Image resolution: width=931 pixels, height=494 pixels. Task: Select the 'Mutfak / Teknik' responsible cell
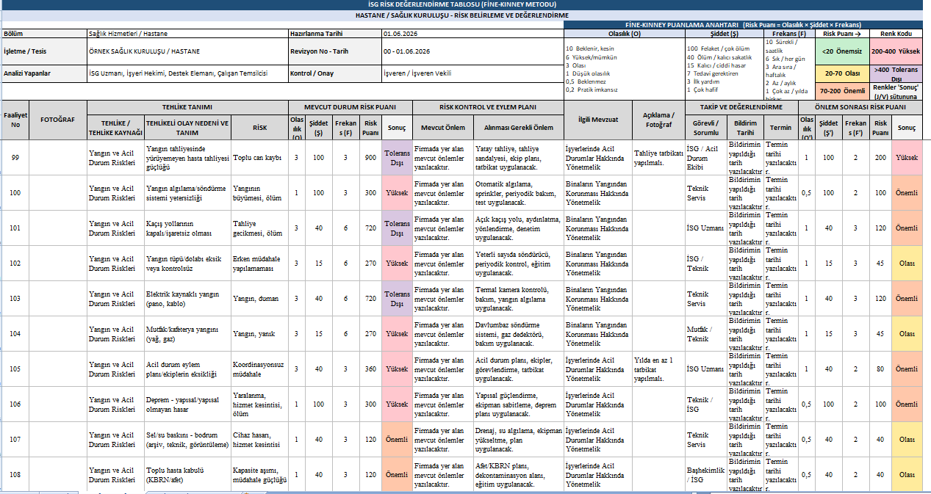[705, 333]
